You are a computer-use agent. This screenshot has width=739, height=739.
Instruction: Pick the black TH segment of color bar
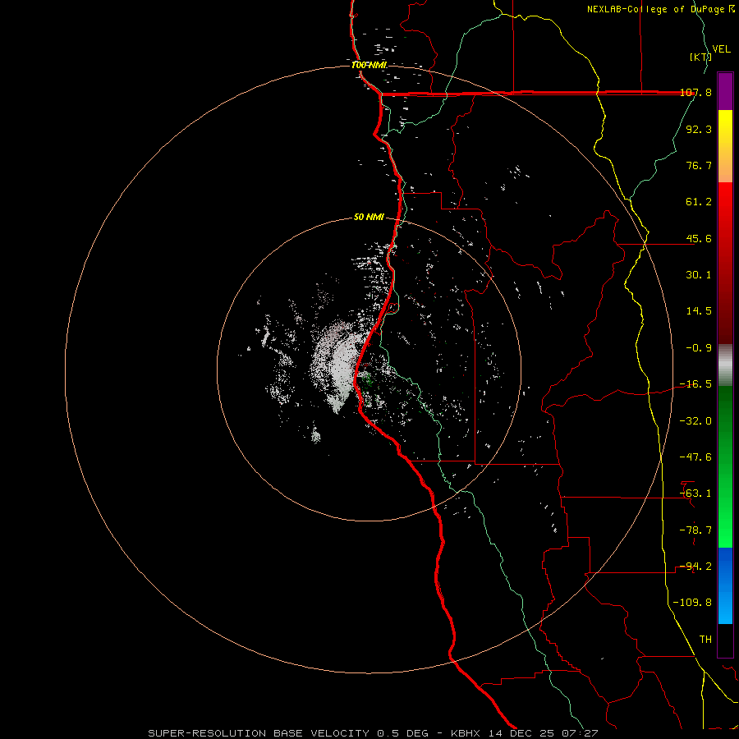pyautogui.click(x=725, y=640)
